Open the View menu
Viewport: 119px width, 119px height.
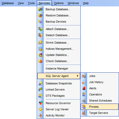[x=21, y=3]
